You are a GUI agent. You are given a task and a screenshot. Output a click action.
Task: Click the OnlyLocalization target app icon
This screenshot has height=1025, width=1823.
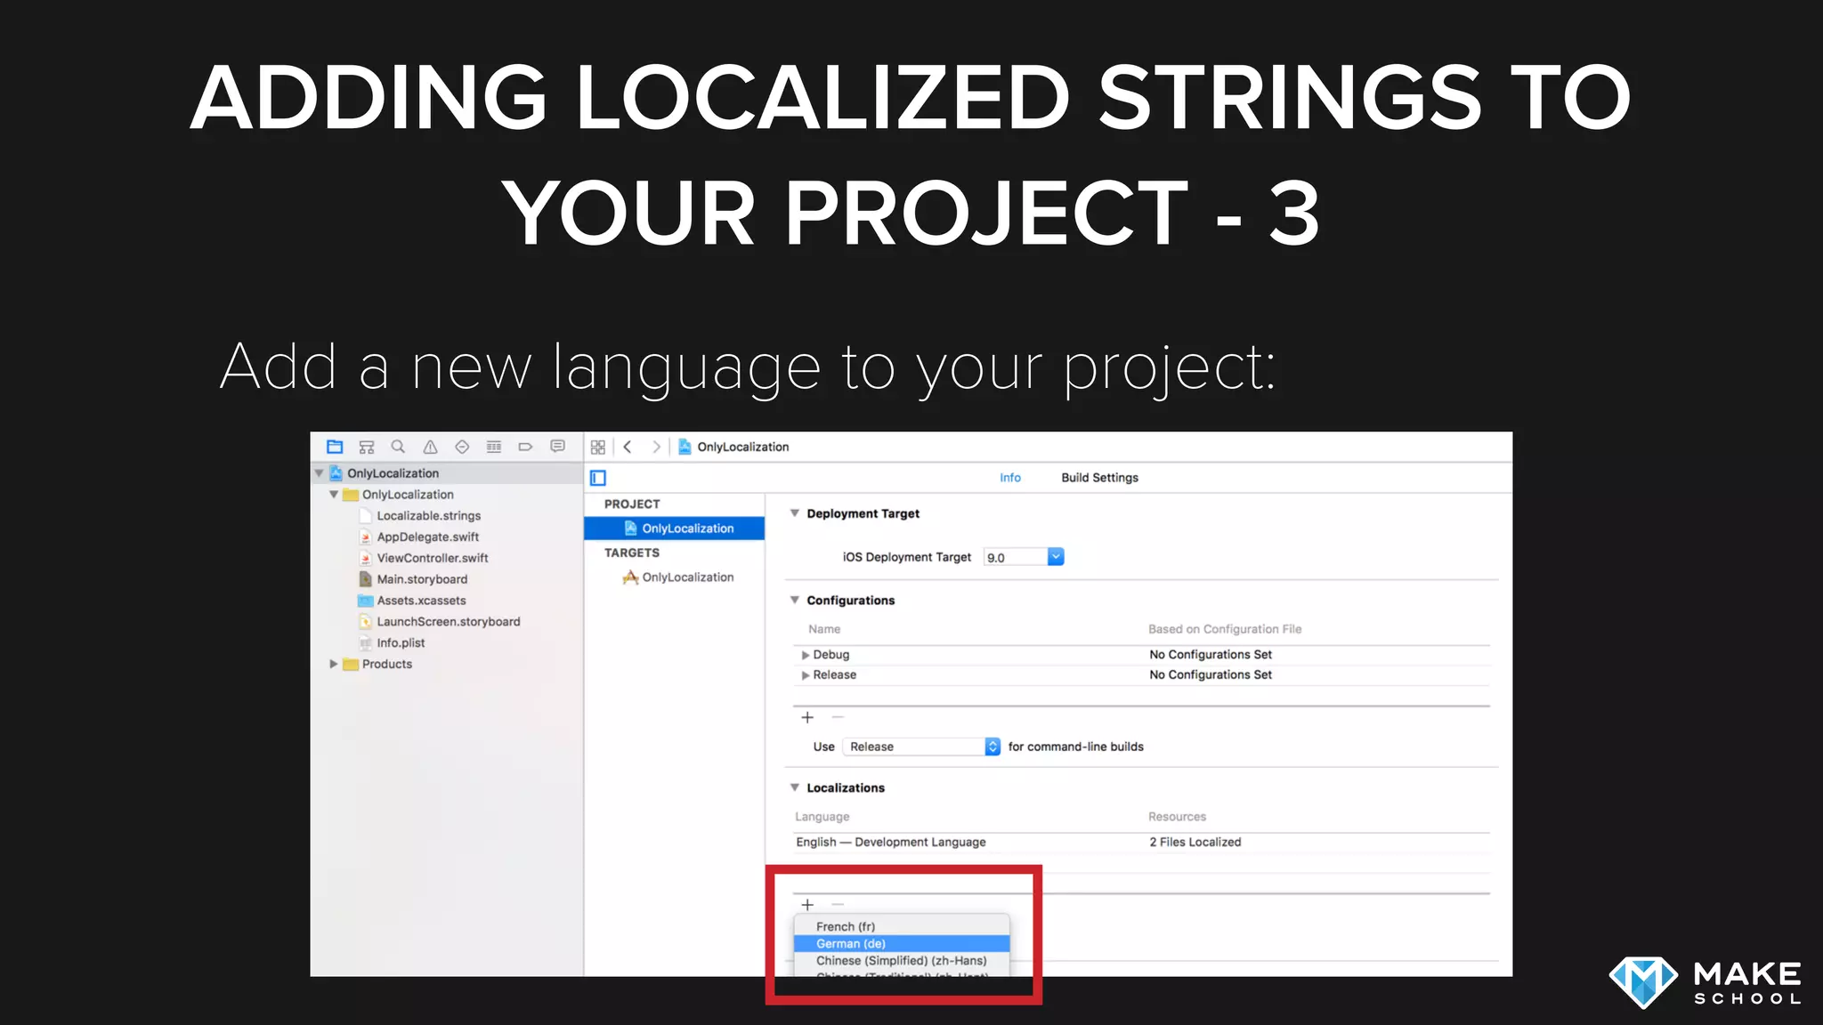pyautogui.click(x=630, y=577)
